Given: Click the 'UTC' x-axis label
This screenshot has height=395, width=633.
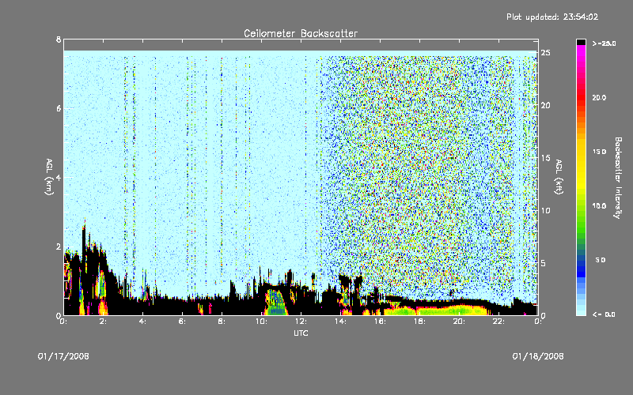Looking at the screenshot, I should tap(301, 333).
